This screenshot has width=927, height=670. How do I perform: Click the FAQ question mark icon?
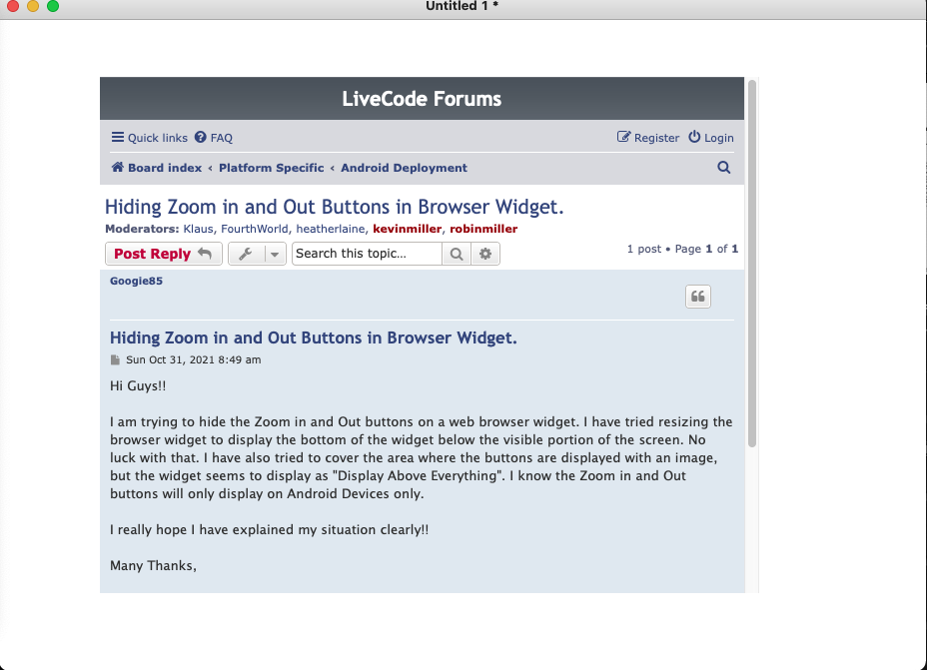pos(201,137)
